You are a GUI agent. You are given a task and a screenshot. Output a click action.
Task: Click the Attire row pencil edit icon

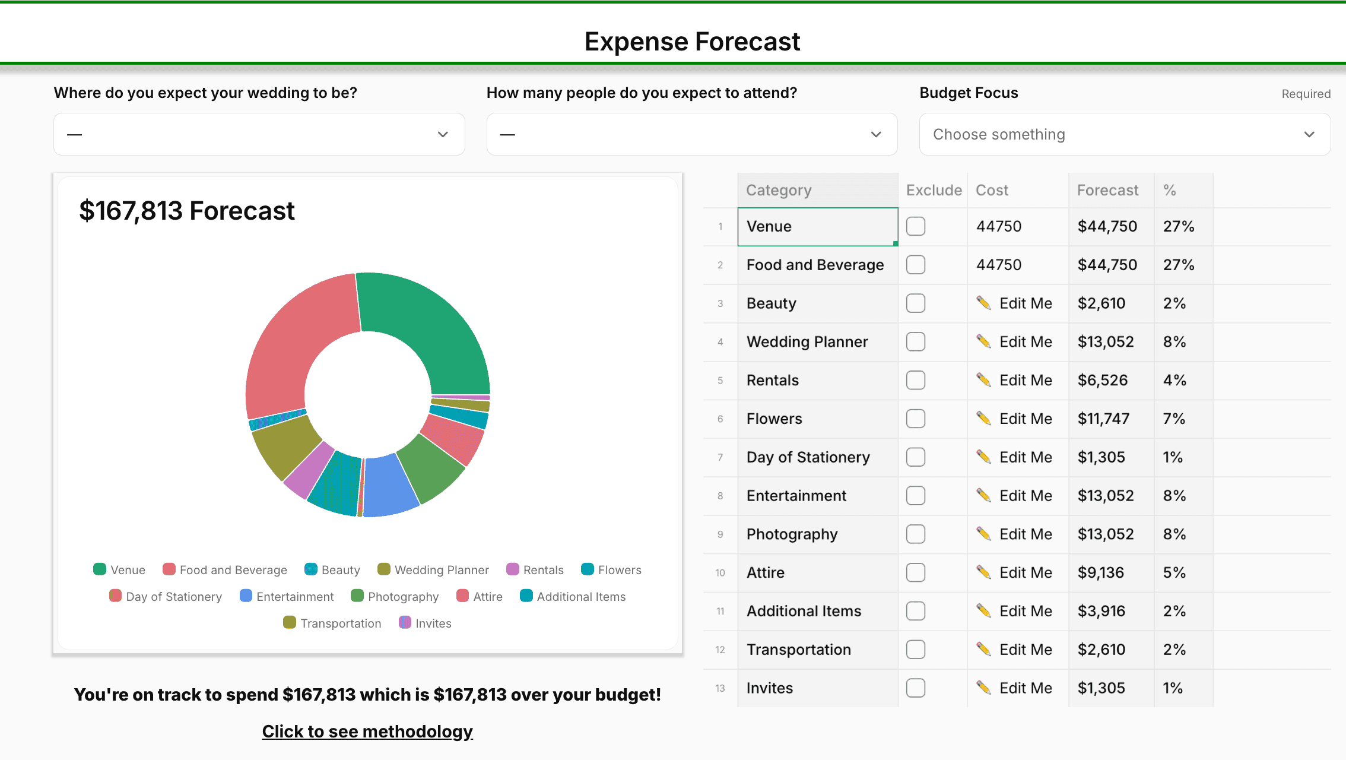[983, 572]
